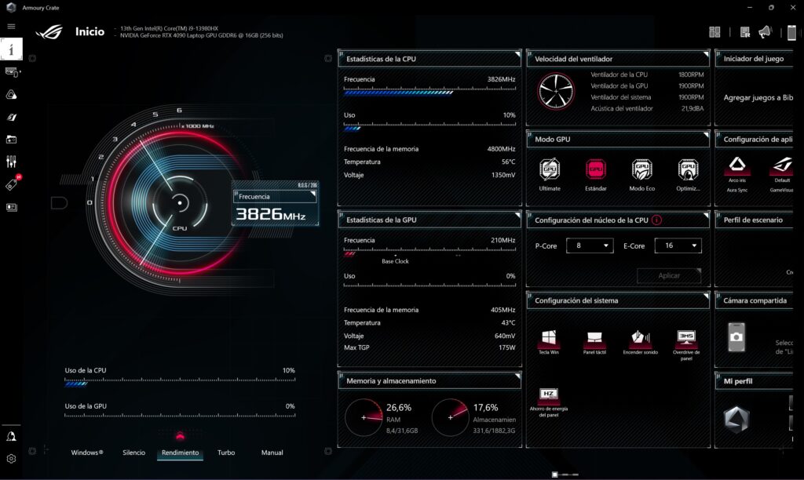Switch to the Turbo performance mode
The width and height of the screenshot is (804, 480).
[226, 453]
